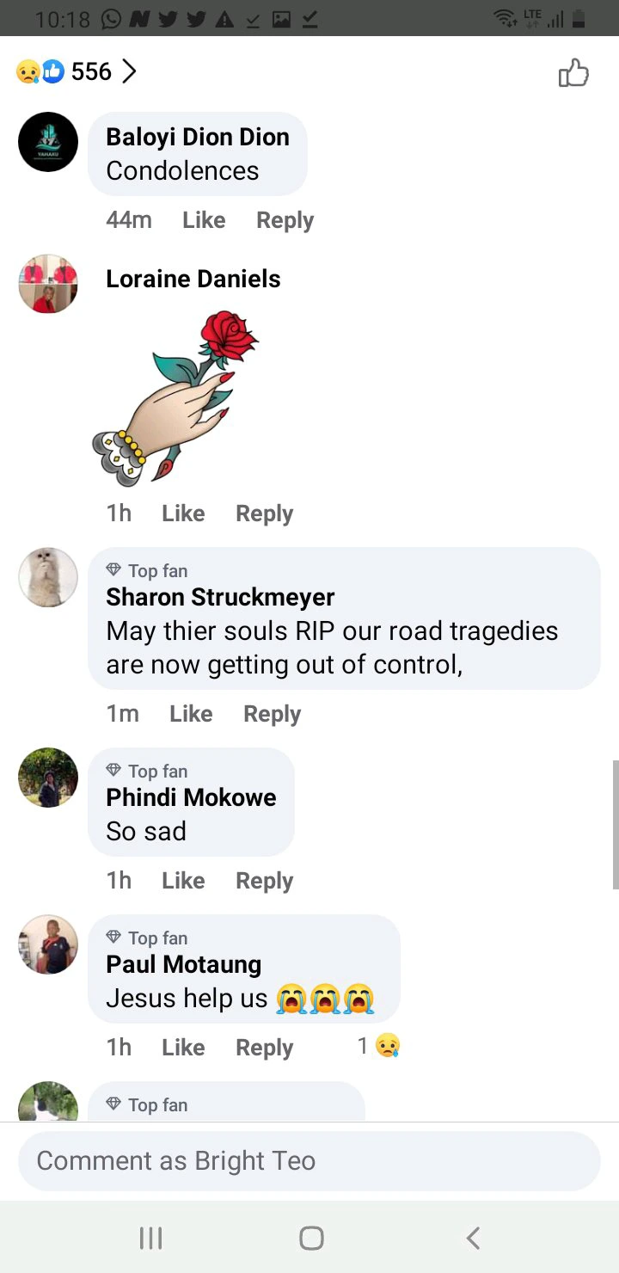
Task: Reply to Phindi Mokowe's So sad comment
Action: coord(264,881)
